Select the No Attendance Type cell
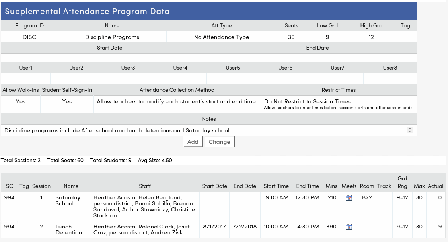The height and width of the screenshot is (242, 448). coord(222,37)
